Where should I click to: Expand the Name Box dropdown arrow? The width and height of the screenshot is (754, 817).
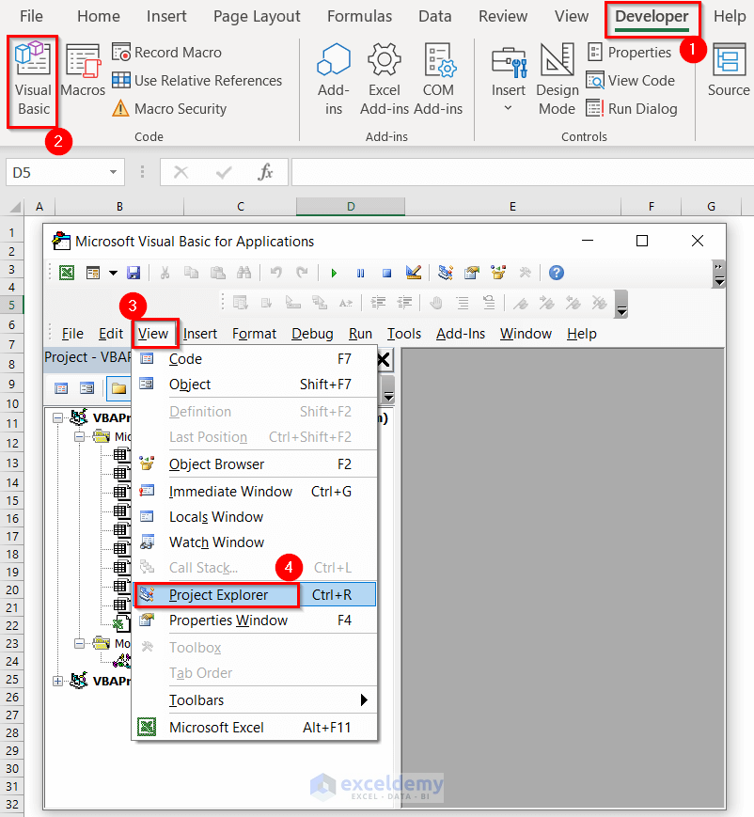tap(113, 172)
